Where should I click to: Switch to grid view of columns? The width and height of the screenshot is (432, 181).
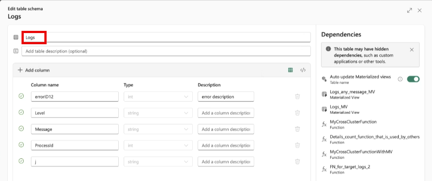point(290,70)
